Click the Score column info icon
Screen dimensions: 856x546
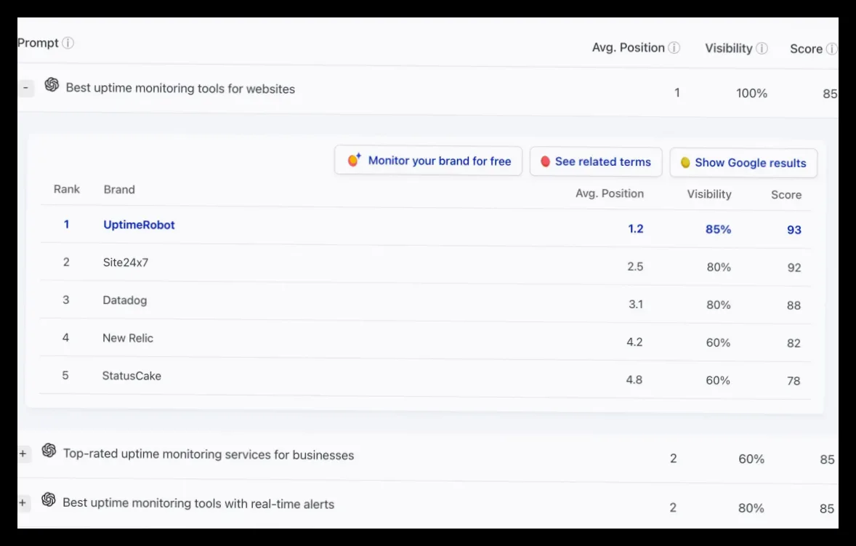831,49
